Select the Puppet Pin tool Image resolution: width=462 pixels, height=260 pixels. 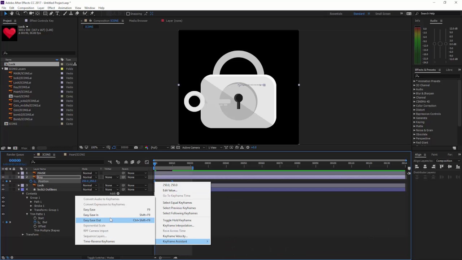click(92, 13)
